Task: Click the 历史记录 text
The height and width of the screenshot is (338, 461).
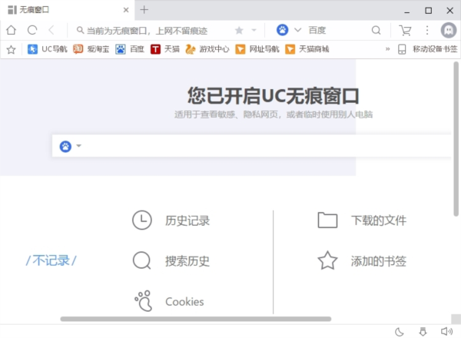Action: pyautogui.click(x=187, y=220)
